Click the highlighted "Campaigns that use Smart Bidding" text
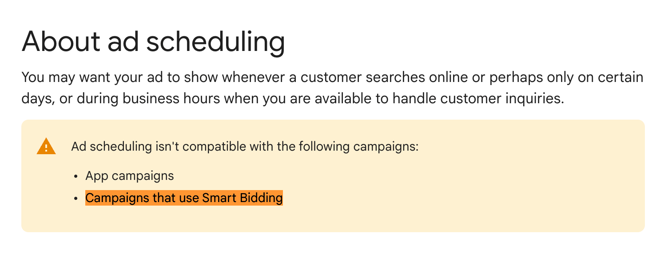This screenshot has width=668, height=257. tap(184, 198)
